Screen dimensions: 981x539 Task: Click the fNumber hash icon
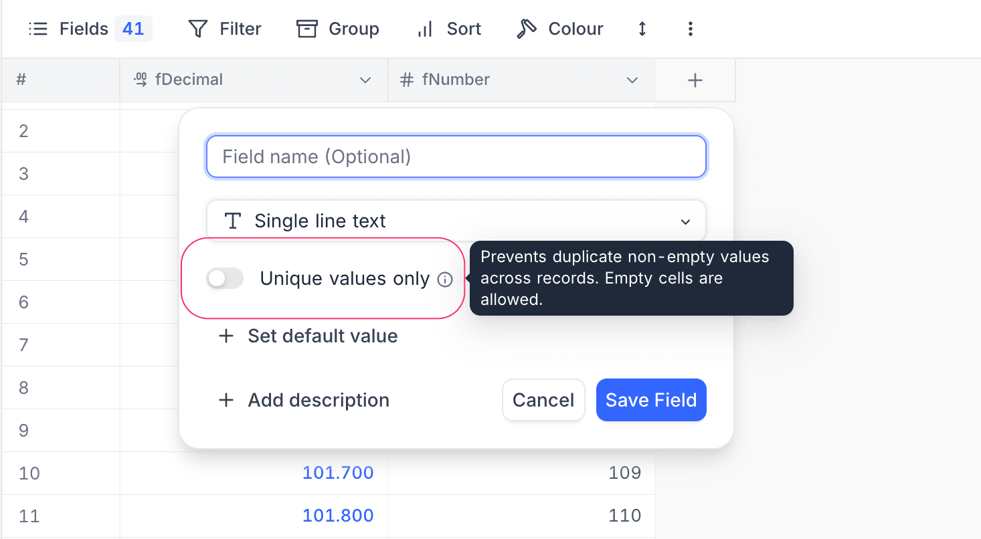tap(406, 79)
